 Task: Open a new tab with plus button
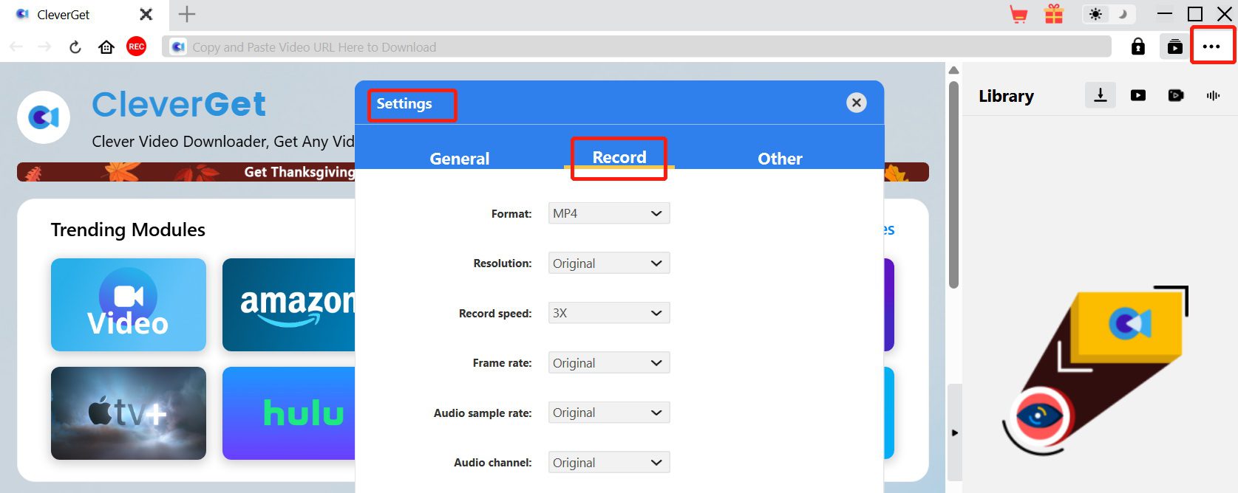(x=187, y=14)
